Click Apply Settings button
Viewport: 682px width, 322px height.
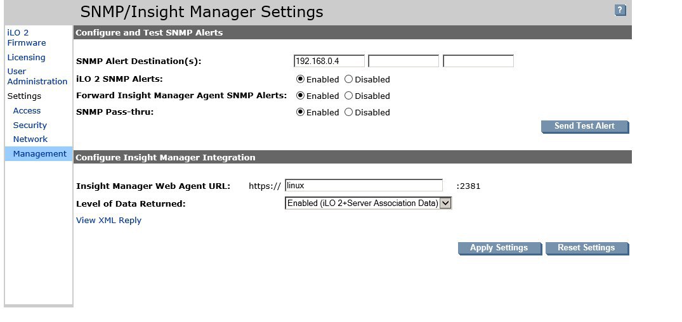[x=499, y=248]
